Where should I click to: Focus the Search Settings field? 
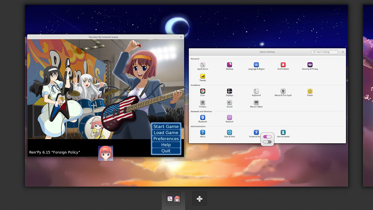click(324, 52)
